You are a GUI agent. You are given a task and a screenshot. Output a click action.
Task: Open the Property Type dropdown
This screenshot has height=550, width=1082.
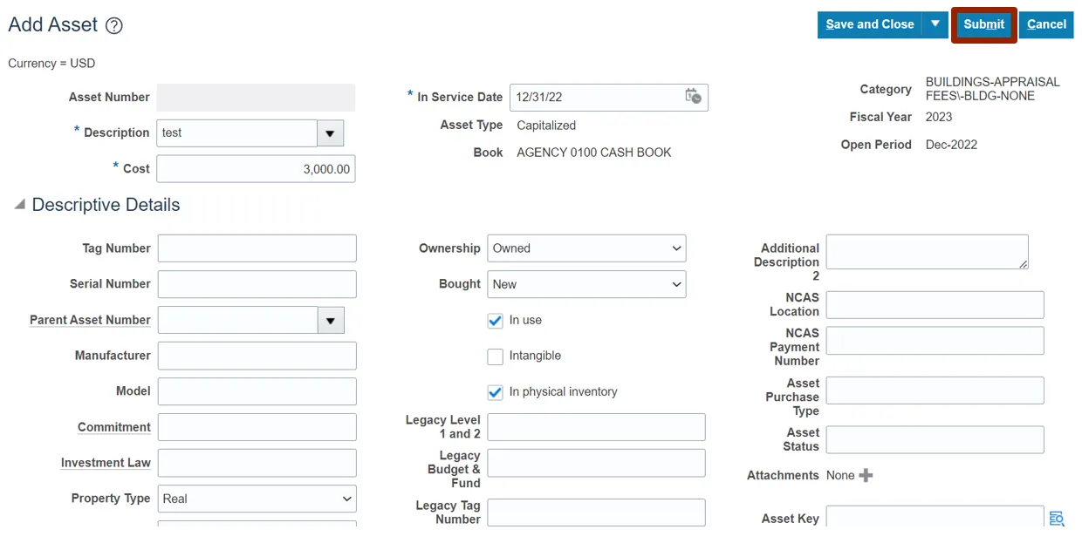[257, 499]
